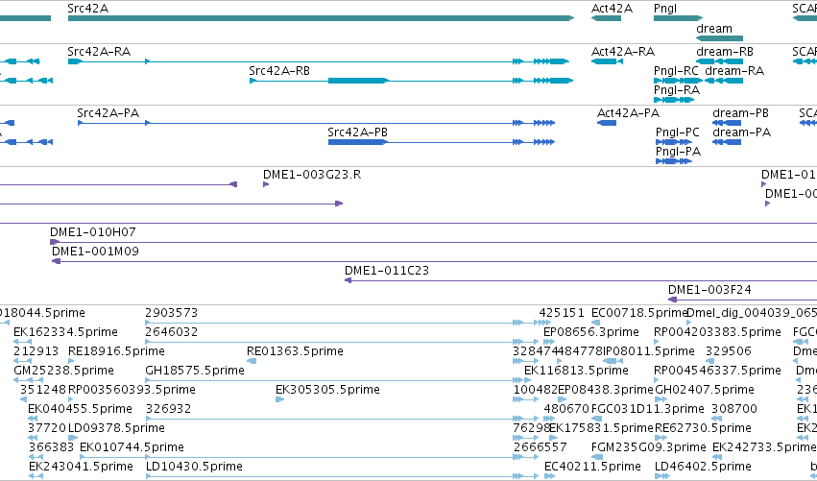Image resolution: width=817 pixels, height=481 pixels.
Task: Click the 425151 EST label
Action: tap(562, 313)
